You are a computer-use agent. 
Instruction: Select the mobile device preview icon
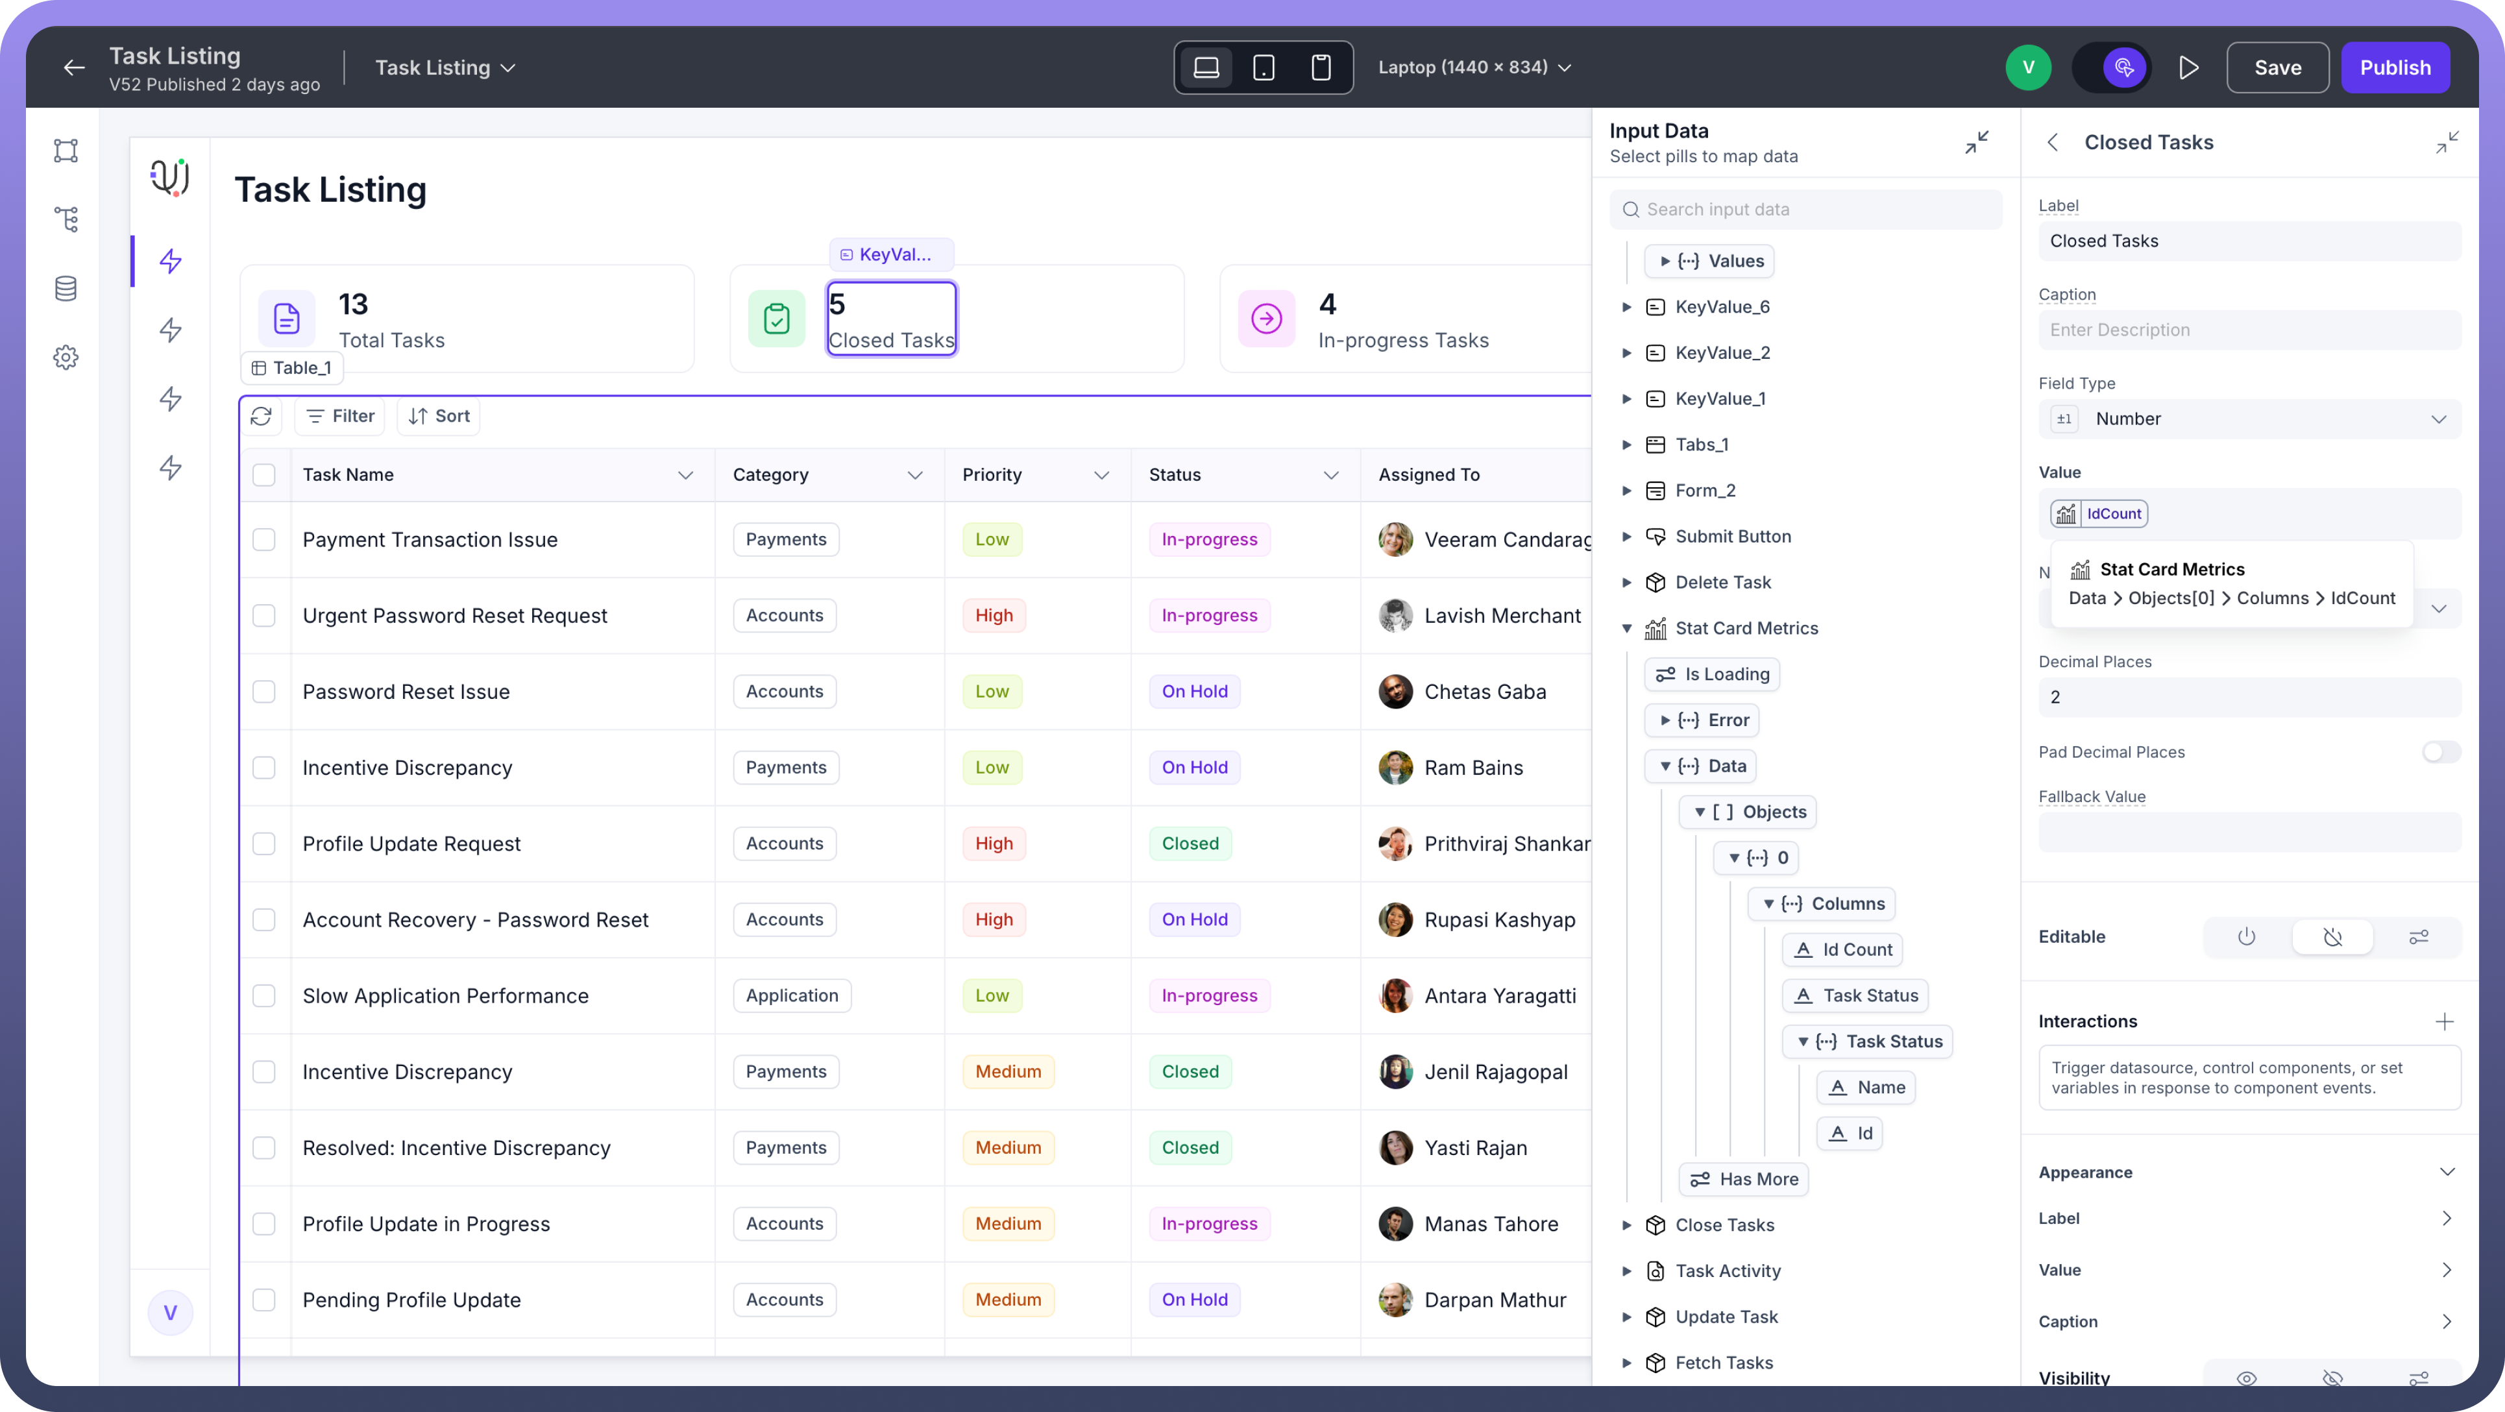(x=1321, y=67)
